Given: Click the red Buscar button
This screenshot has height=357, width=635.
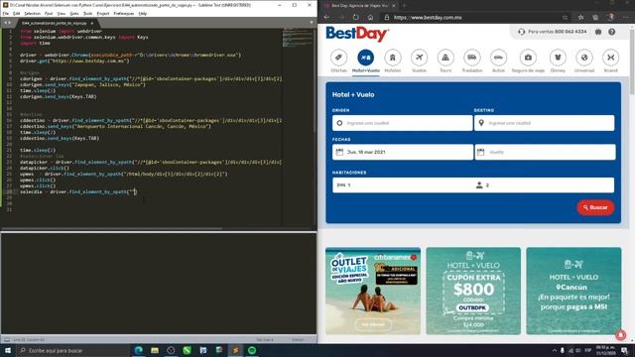Looking at the screenshot, I should point(595,207).
